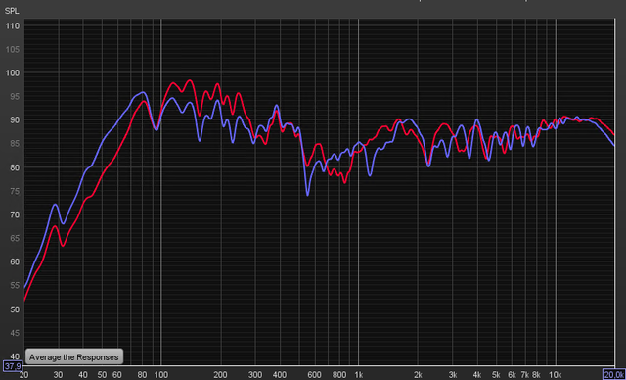Click the 20 label at frequency axis start
This screenshot has width=626, height=380.
[23, 375]
